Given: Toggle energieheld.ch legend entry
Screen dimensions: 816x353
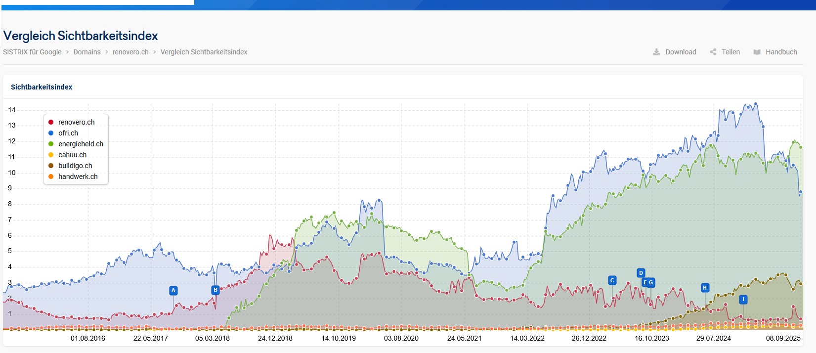Looking at the screenshot, I should click(x=81, y=144).
